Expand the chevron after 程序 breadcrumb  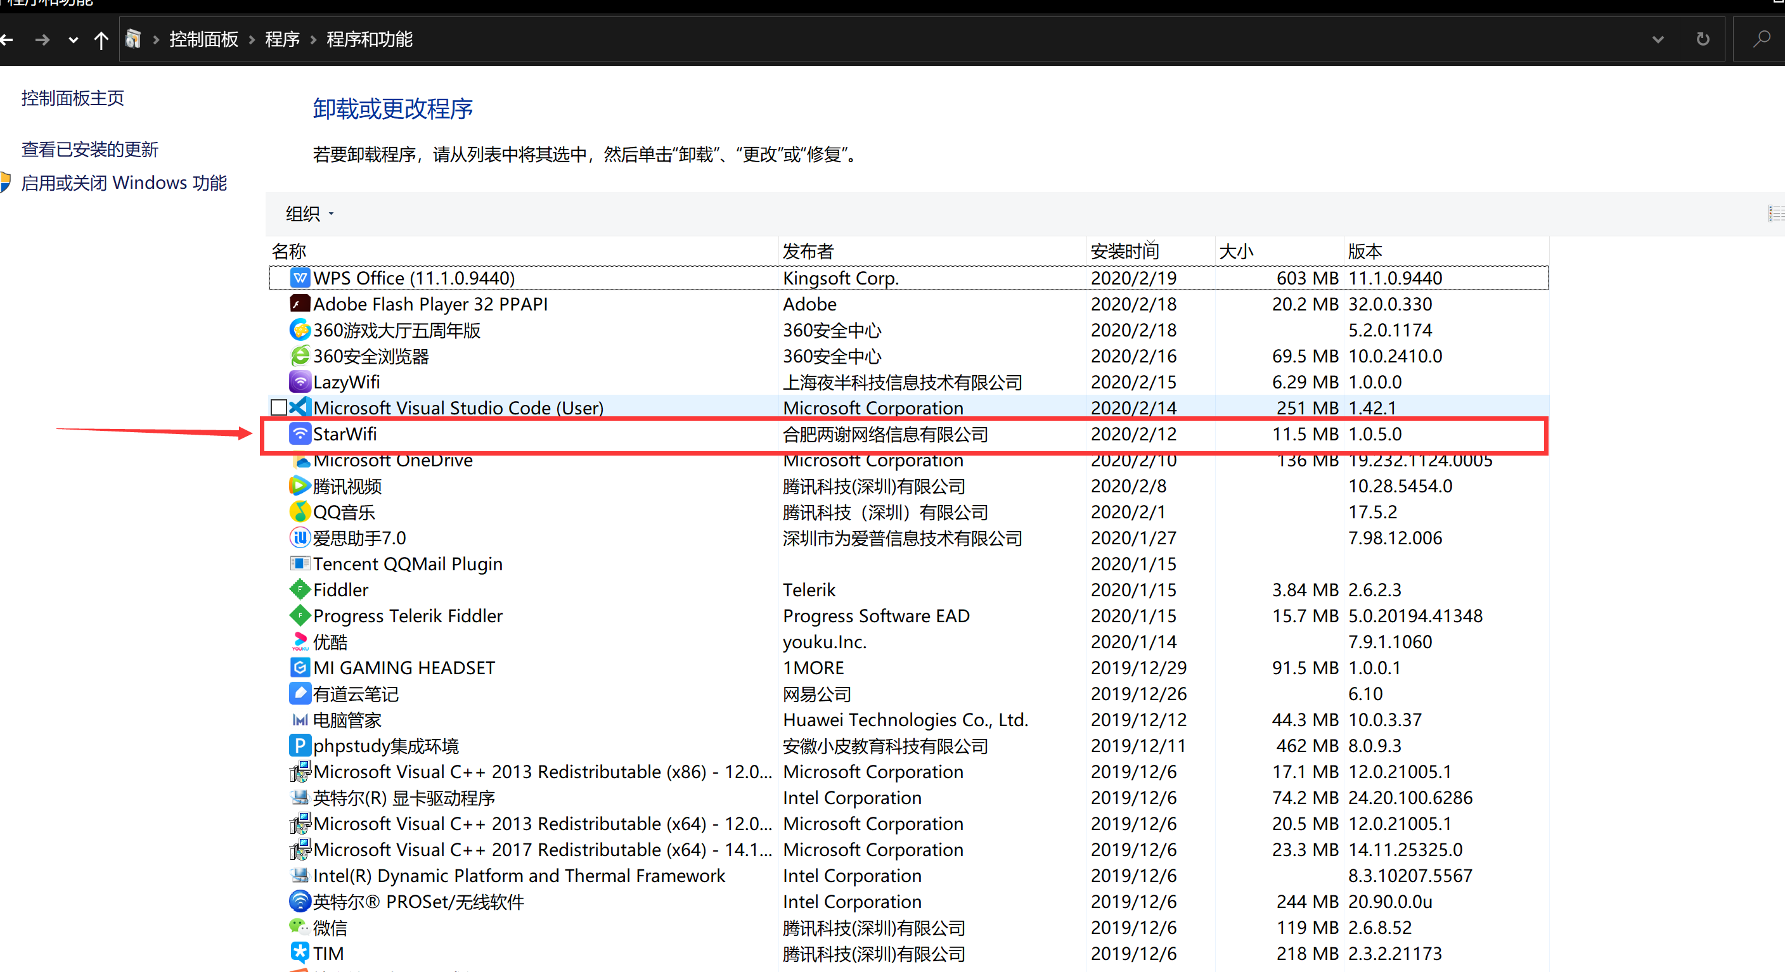click(313, 39)
